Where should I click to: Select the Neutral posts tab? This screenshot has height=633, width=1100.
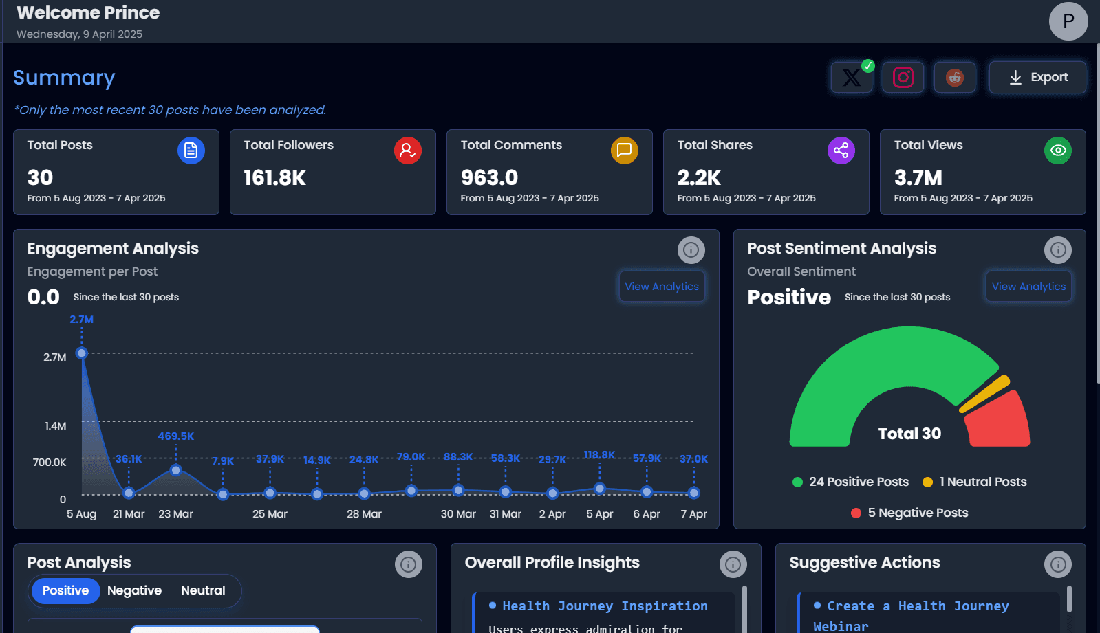(x=203, y=590)
